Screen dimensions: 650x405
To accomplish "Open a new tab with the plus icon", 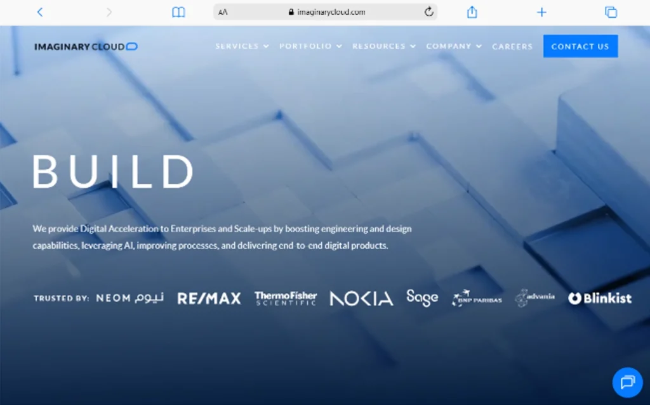I will 541,13.
